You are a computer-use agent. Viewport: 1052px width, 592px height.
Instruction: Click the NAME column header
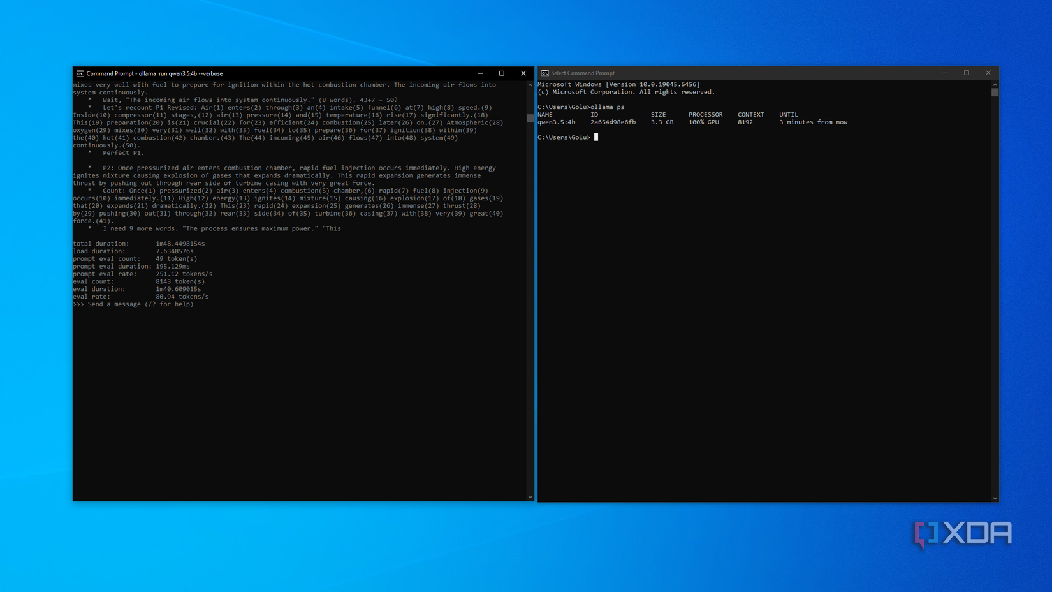coord(545,115)
